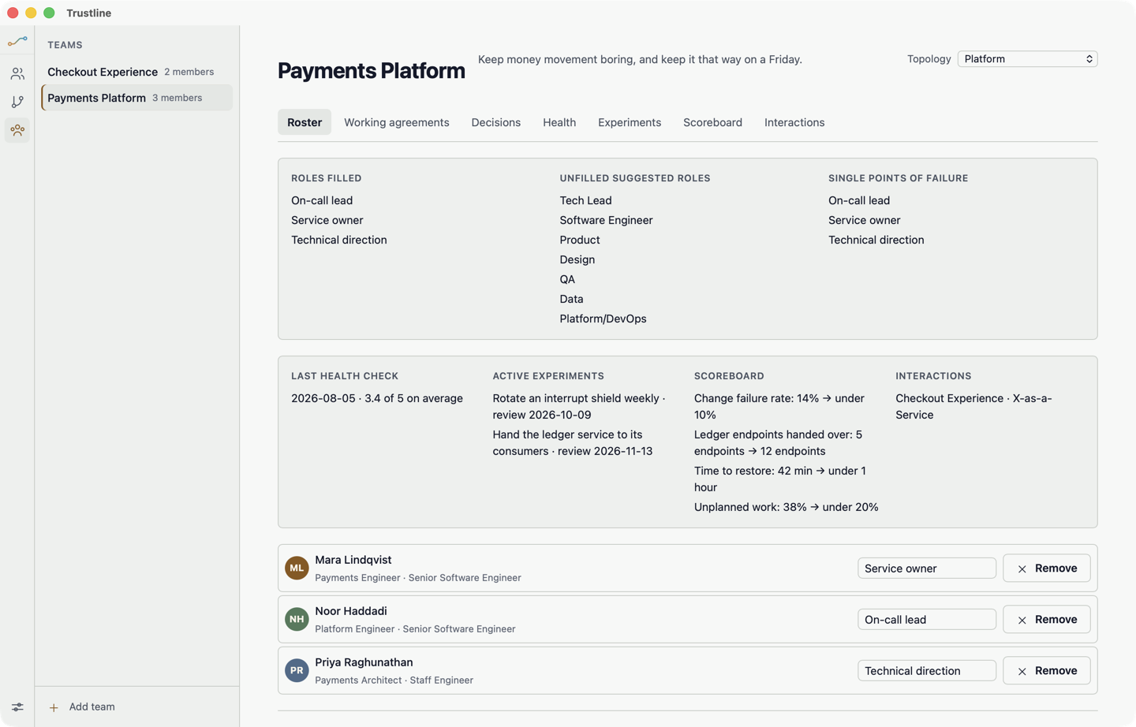Click the team tagline about money movement
The image size is (1136, 727).
[640, 59]
